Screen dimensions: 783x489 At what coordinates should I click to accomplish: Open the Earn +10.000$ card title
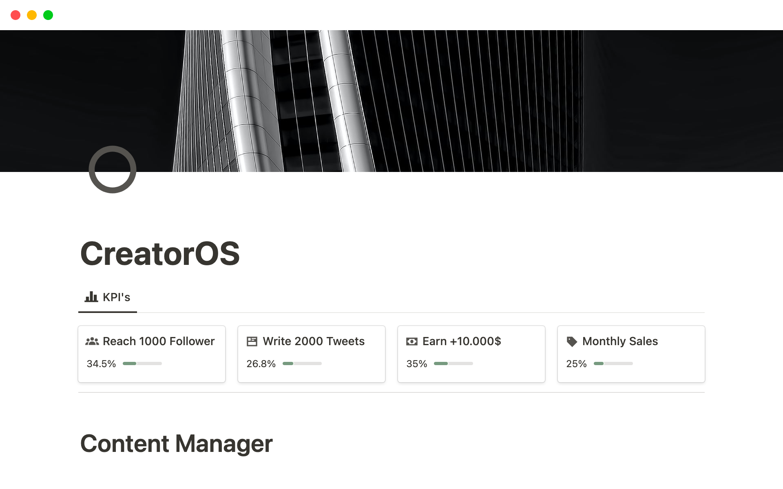coord(462,341)
